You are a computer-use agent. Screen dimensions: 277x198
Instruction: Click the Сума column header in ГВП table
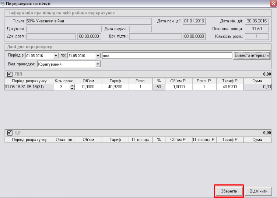coord(257,81)
